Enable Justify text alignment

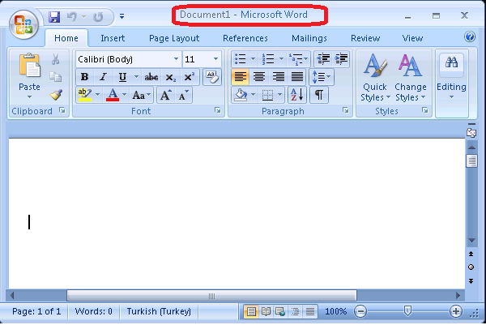[x=297, y=77]
